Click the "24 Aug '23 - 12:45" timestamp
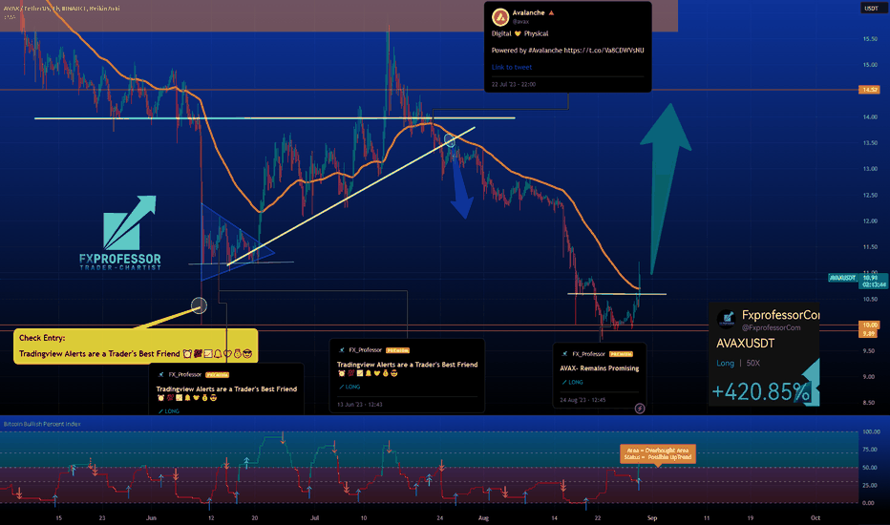This screenshot has height=525, width=890. pos(583,400)
